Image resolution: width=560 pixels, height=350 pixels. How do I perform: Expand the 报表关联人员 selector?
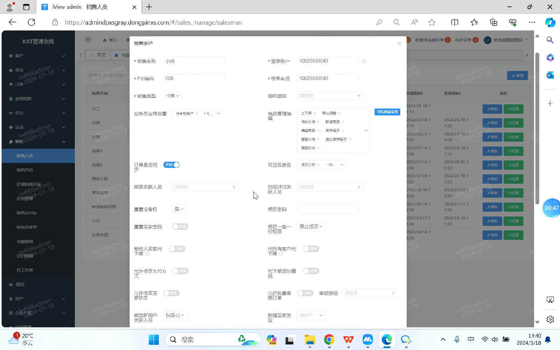click(205, 187)
